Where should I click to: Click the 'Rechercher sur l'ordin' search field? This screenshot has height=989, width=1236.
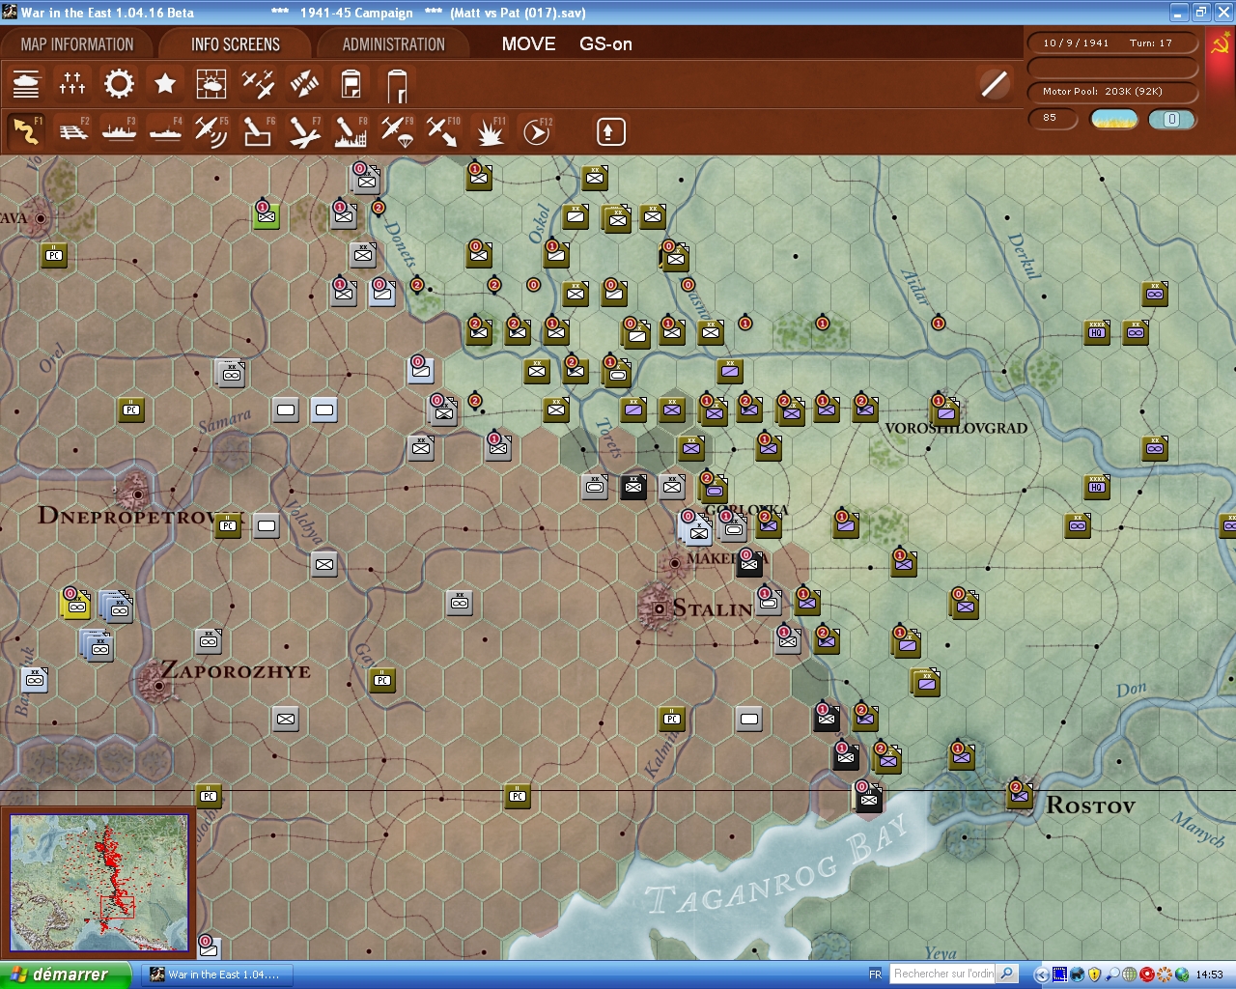[942, 974]
